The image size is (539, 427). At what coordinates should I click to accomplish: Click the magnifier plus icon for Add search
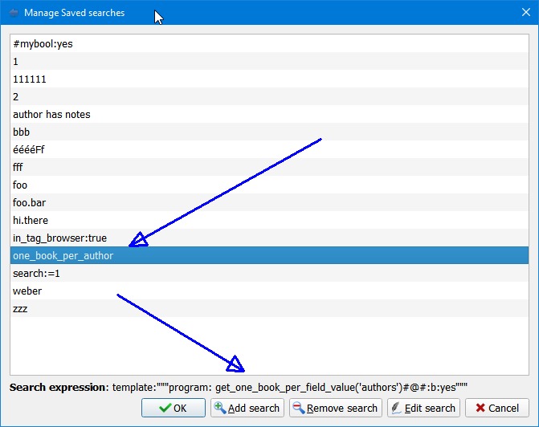(x=219, y=408)
